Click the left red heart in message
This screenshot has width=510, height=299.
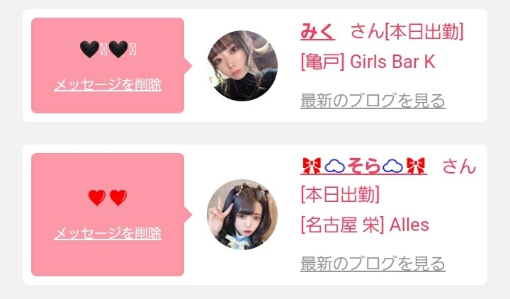point(97,198)
